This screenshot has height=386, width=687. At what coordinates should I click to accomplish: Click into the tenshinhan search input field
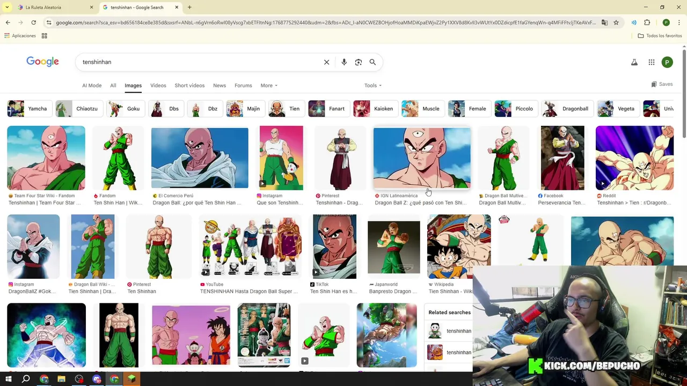[199, 62]
